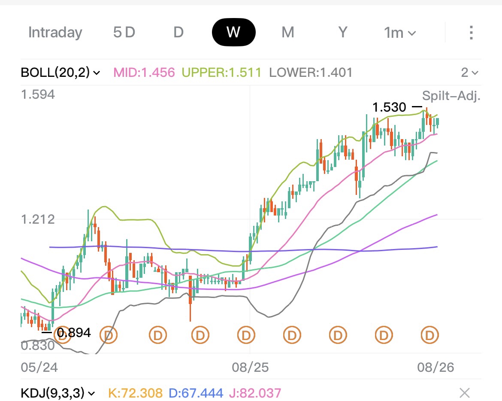
Task: Close the KDJ indicator panel
Action: pos(465,393)
